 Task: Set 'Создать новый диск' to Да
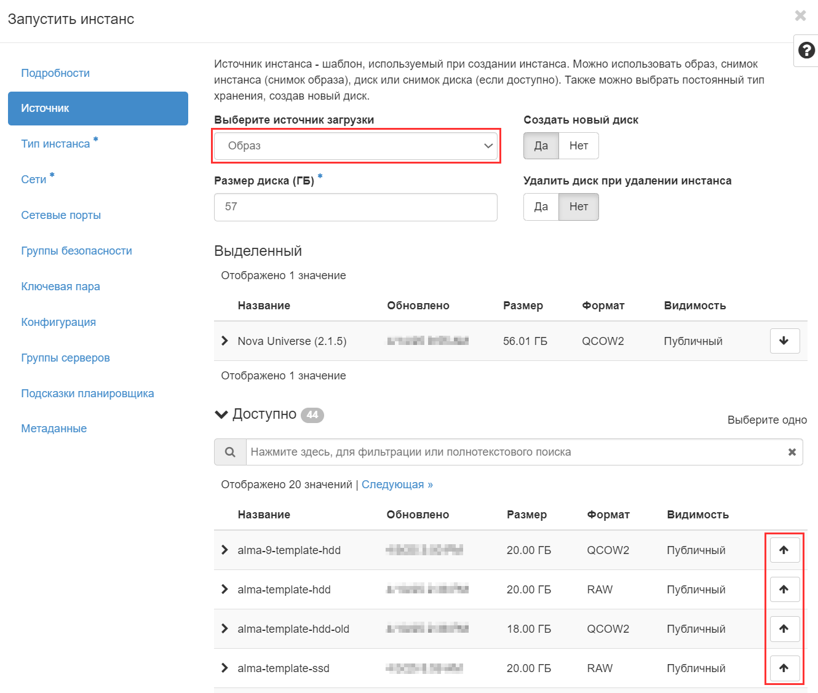tap(541, 146)
